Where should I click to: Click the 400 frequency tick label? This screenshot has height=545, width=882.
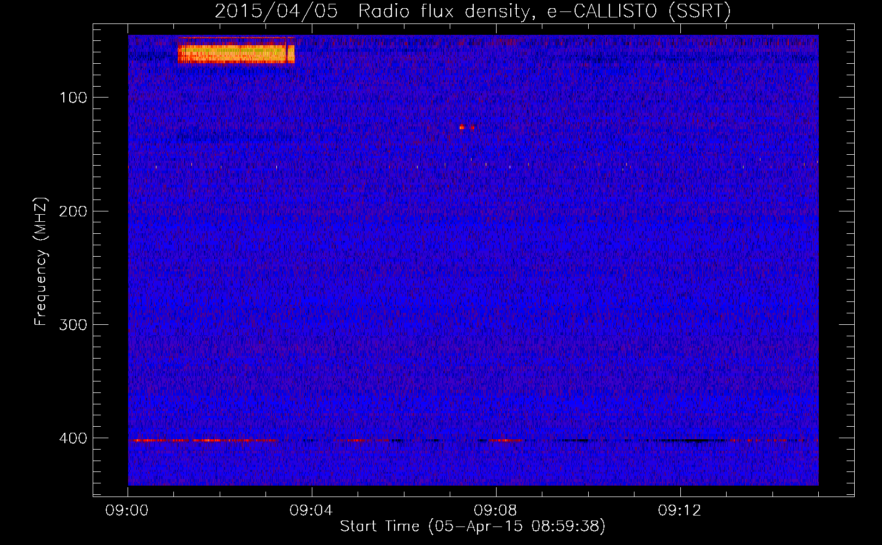coord(73,438)
